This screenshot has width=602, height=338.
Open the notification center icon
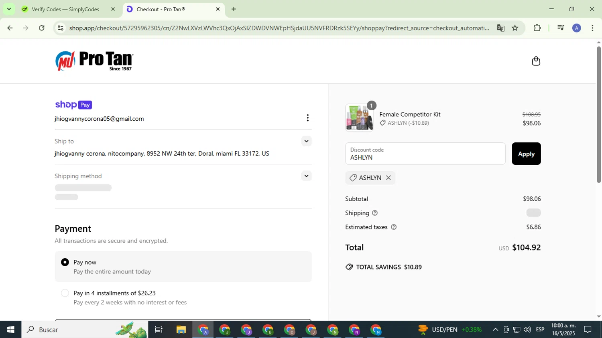(588, 330)
